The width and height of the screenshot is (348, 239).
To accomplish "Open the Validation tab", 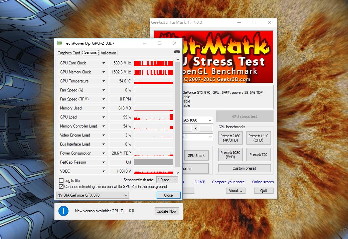I will [108, 53].
